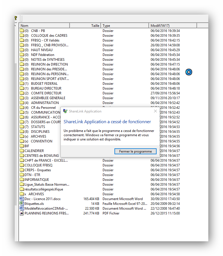Select the folder icon of CONVENTION
The height and width of the screenshot is (256, 223).
[22, 141]
